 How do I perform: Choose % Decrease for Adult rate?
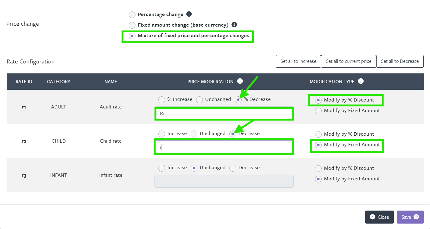(x=238, y=100)
